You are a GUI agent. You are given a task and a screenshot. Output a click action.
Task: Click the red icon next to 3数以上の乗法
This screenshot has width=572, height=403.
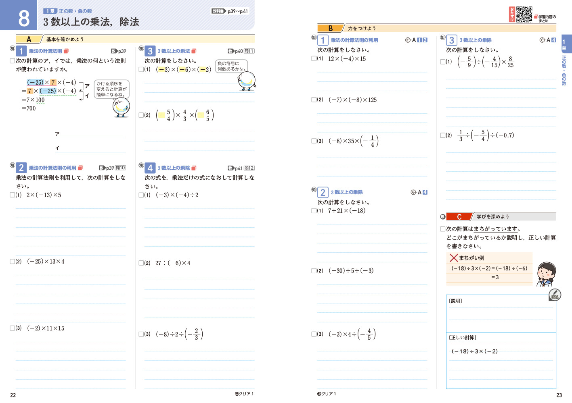coord(194,51)
